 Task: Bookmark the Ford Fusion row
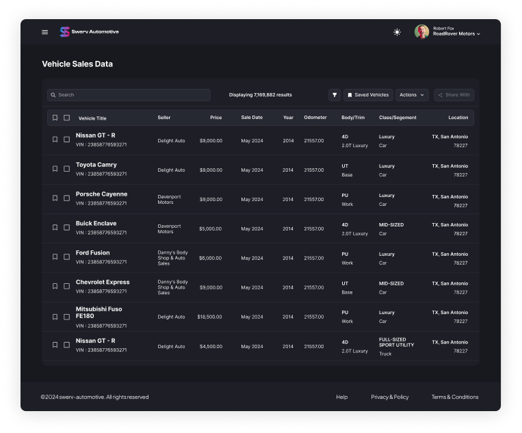click(55, 257)
